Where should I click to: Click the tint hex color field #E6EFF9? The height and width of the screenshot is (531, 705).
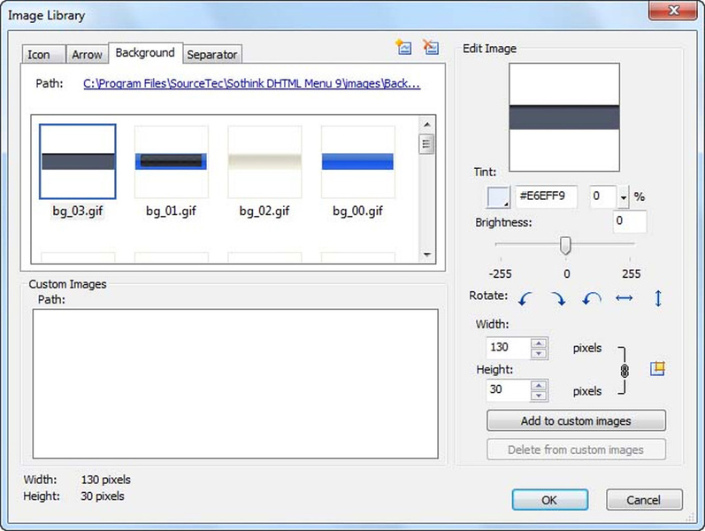(546, 196)
